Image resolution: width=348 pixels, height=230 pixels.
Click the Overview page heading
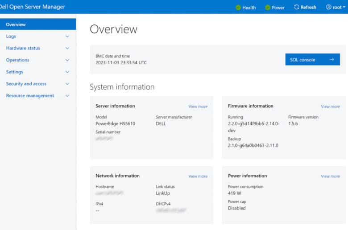coord(114,29)
